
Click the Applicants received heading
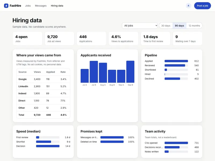point(96,55)
